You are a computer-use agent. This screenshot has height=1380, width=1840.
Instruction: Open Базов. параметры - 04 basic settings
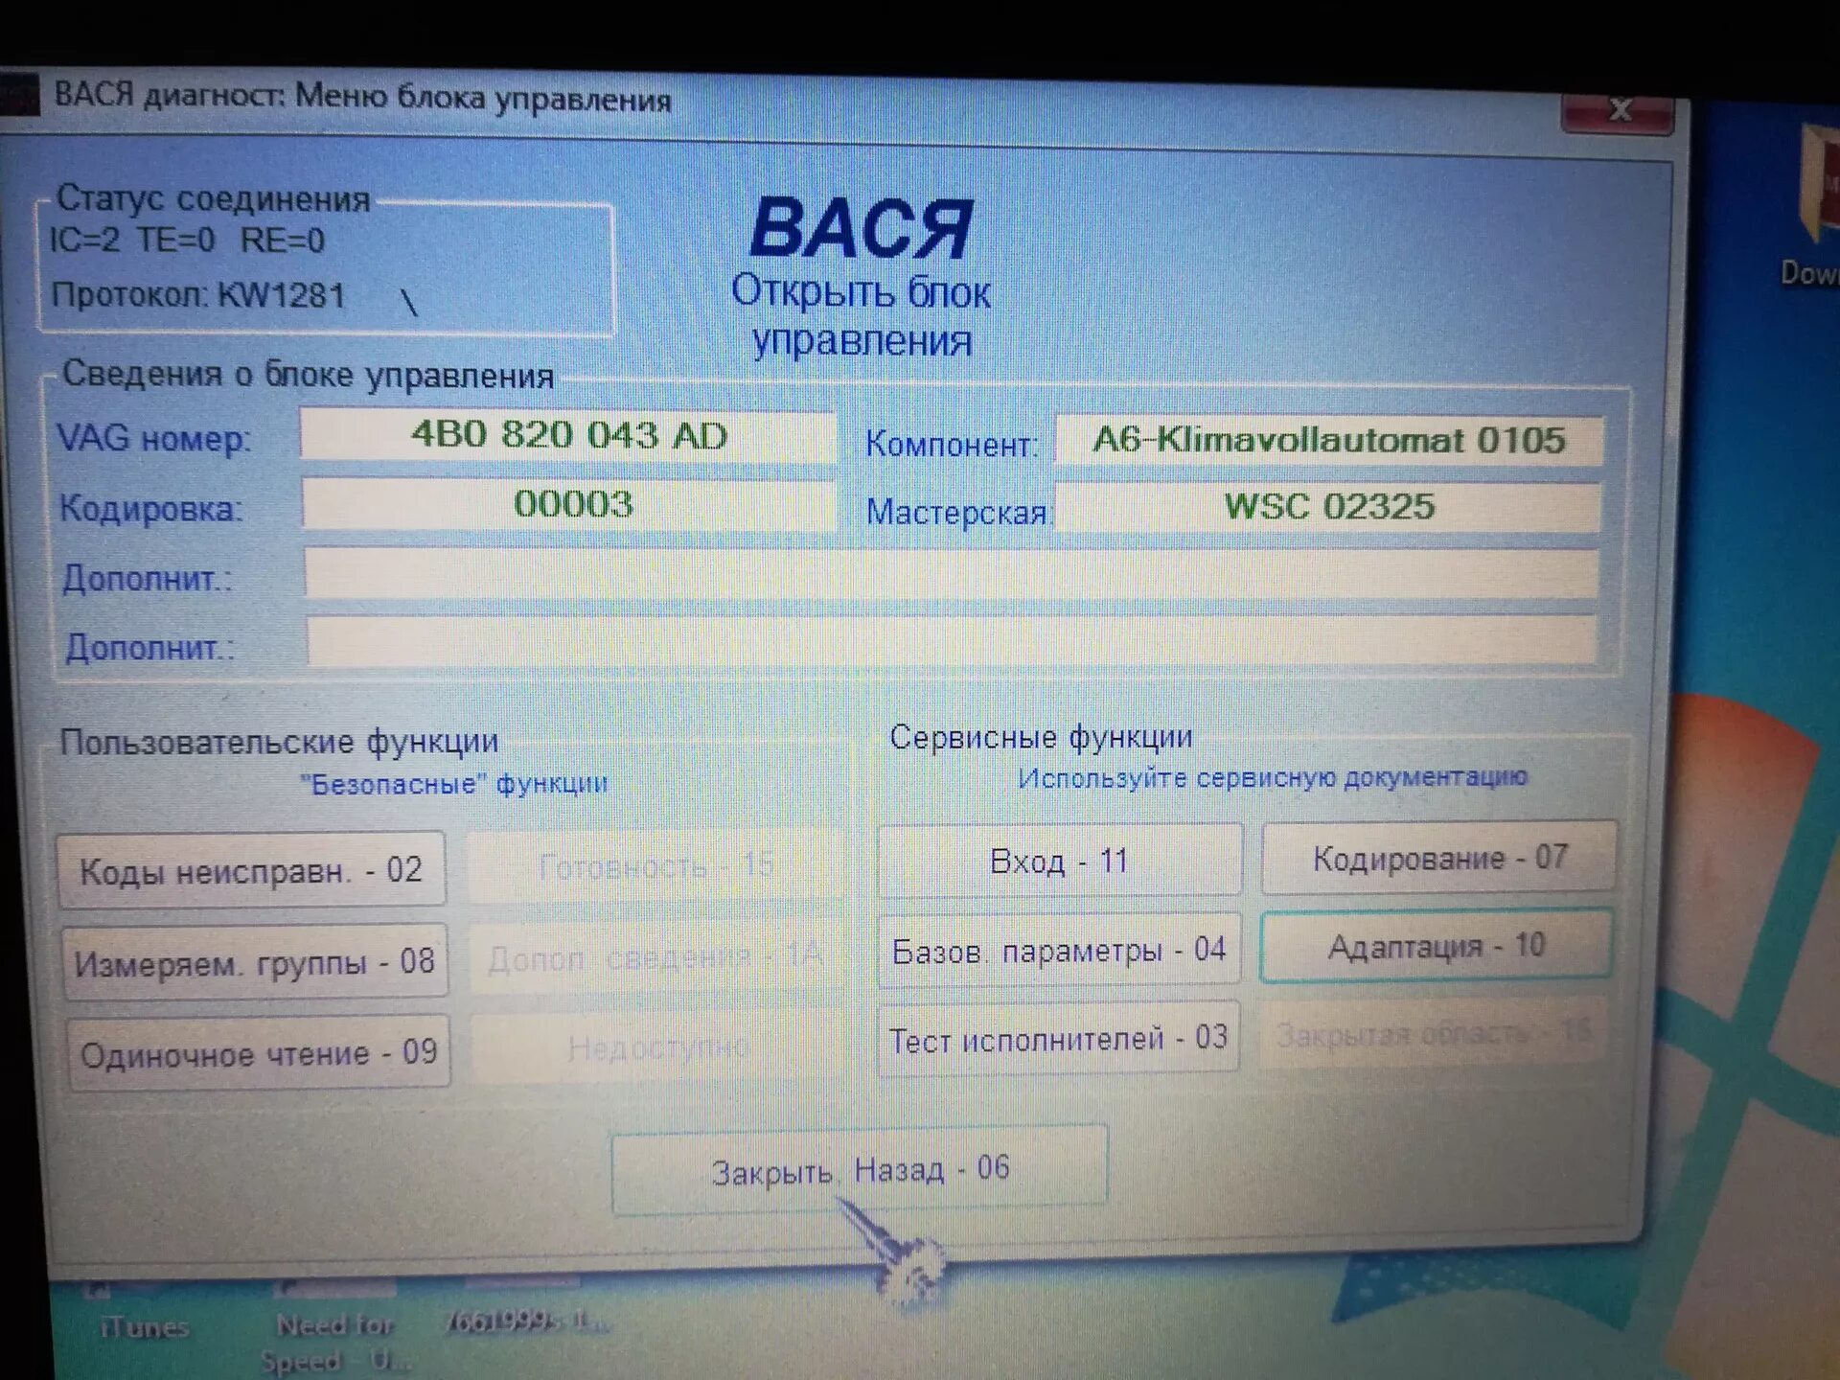[1059, 950]
